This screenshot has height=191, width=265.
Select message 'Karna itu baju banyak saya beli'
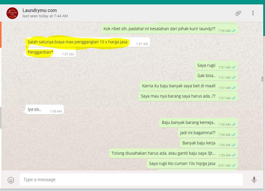tap(189, 86)
